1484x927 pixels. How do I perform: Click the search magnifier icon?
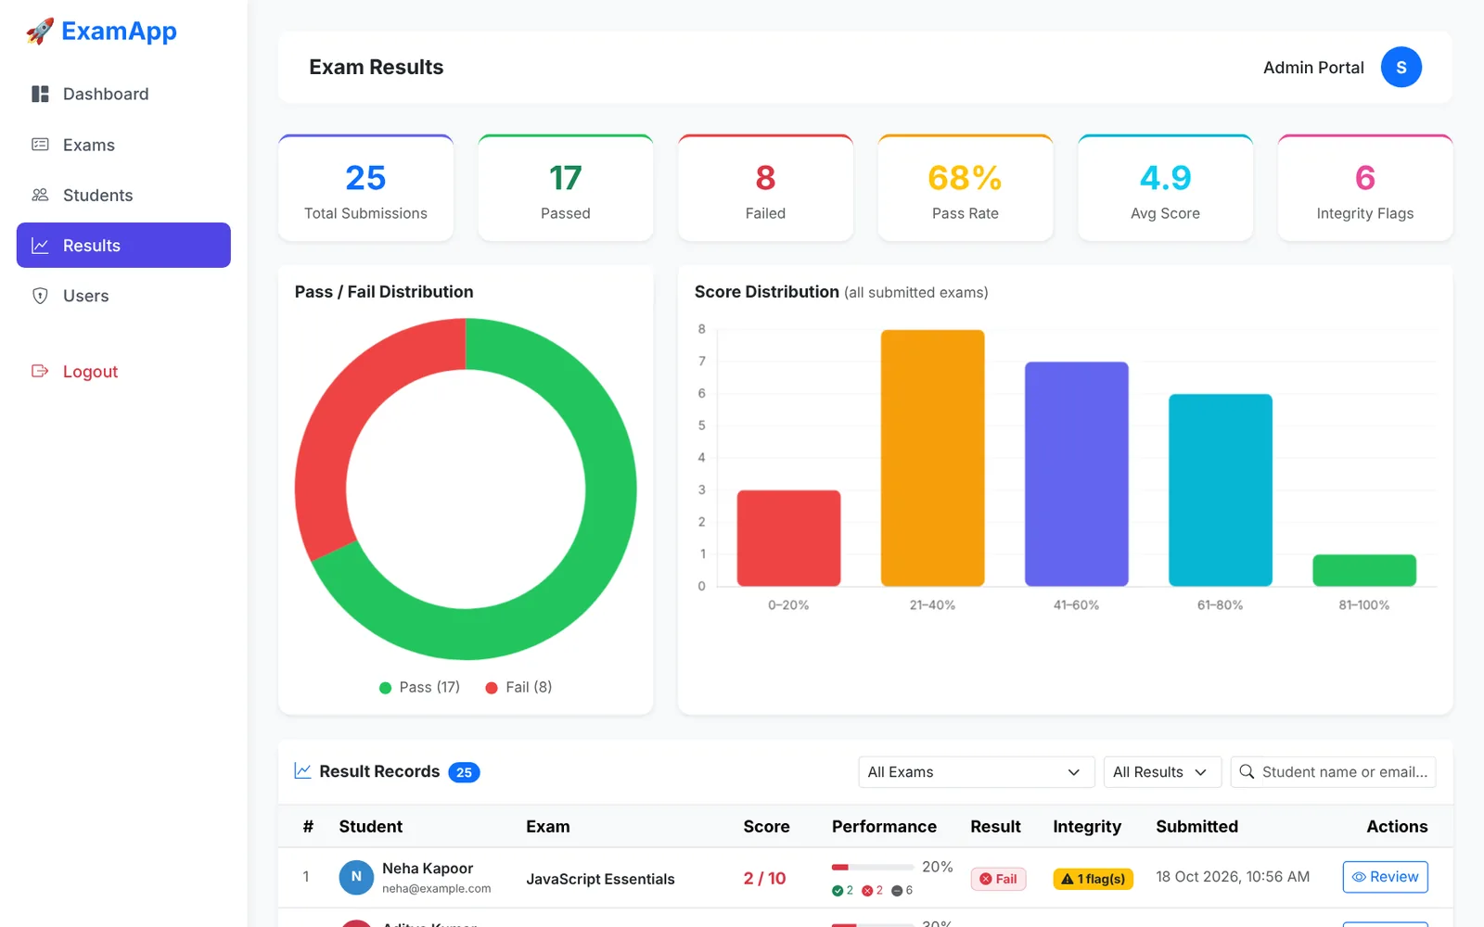tap(1247, 771)
